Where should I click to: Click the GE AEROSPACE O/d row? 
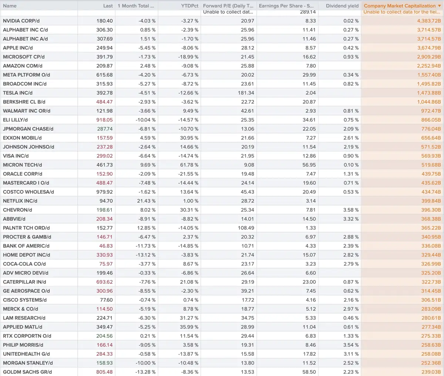pos(222,291)
